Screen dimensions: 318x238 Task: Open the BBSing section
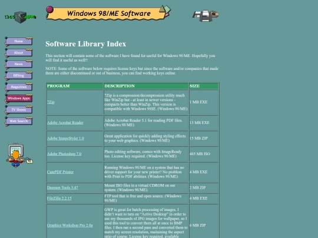[19, 75]
